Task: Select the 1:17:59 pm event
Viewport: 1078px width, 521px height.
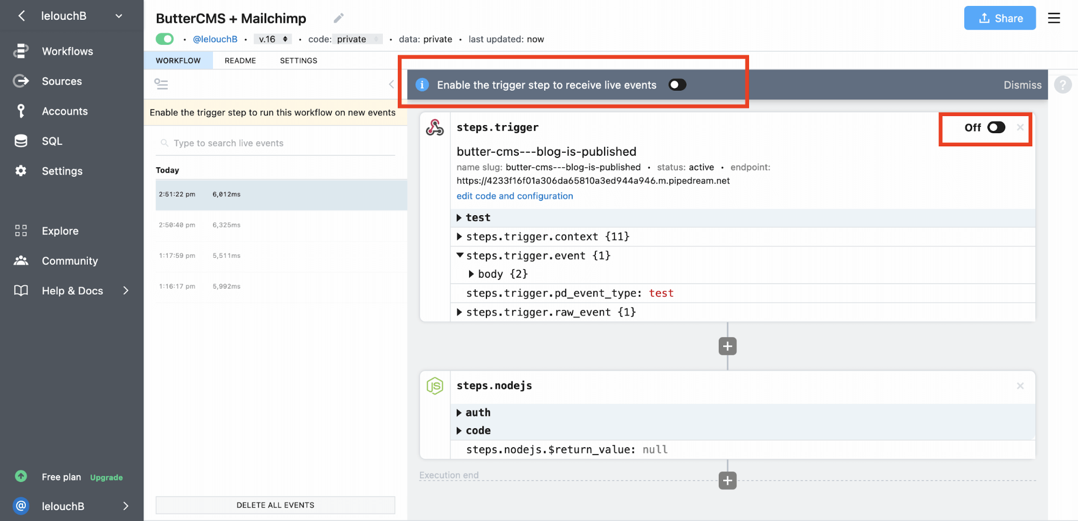Action: pos(281,256)
